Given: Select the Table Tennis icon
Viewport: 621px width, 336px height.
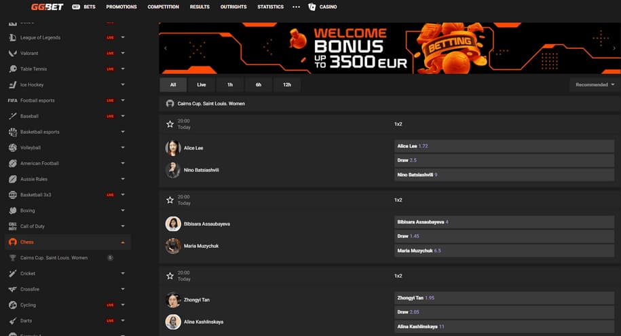Looking at the screenshot, I should click(x=13, y=69).
